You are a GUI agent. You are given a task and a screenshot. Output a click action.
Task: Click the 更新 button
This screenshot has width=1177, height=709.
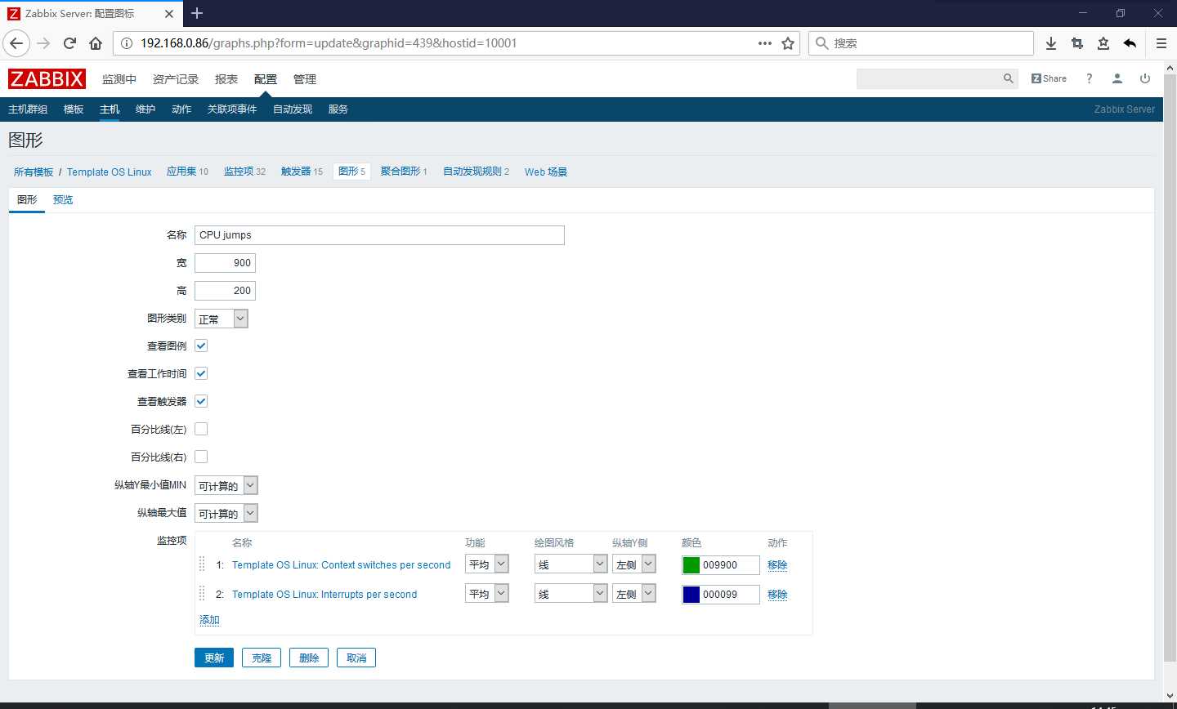[214, 658]
